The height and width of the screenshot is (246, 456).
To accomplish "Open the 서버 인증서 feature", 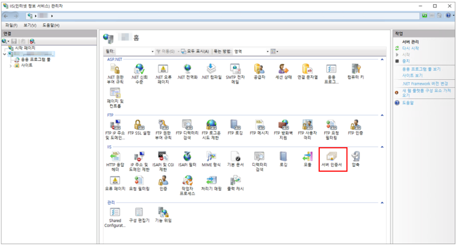I will (x=331, y=160).
